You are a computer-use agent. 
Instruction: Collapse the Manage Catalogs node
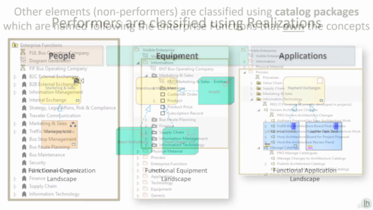259,148
